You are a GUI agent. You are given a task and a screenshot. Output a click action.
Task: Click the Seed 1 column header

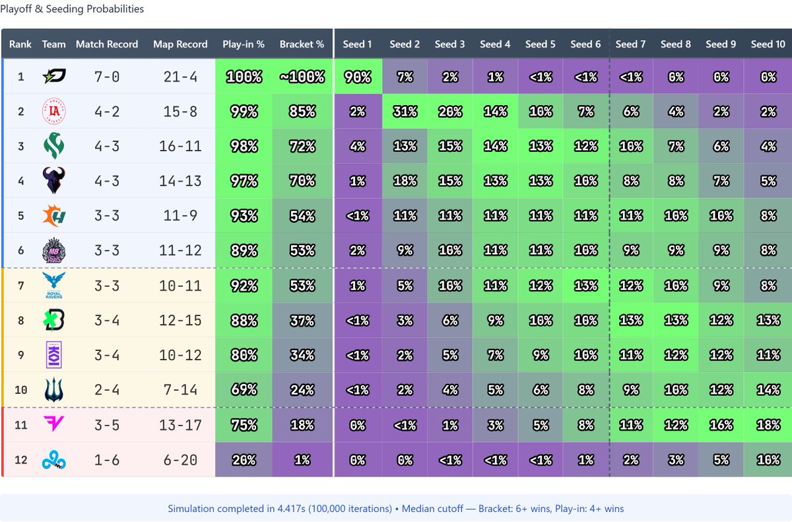[358, 44]
